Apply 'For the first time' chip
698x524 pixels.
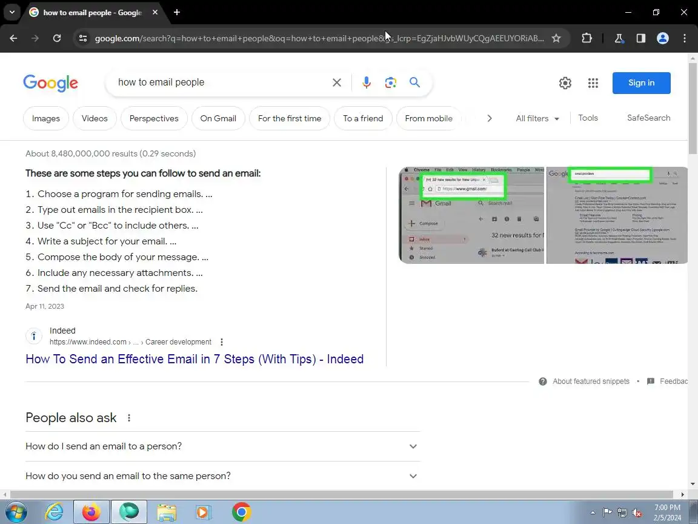290,118
